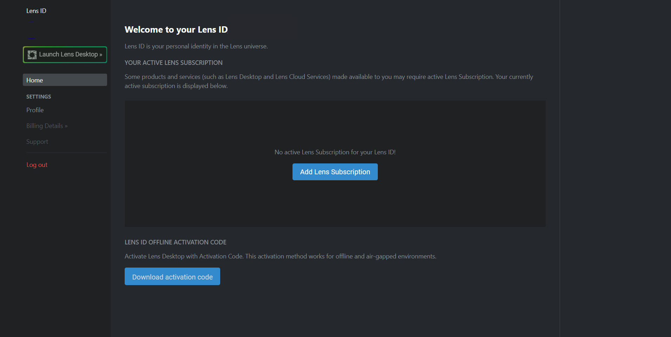Image resolution: width=671 pixels, height=337 pixels.
Task: Click the Lens aperture icon
Action: [x=32, y=54]
